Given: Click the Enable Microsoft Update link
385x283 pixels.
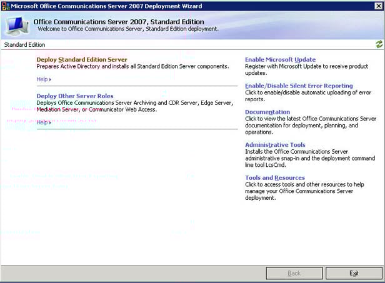Looking at the screenshot, I should [x=280, y=59].
